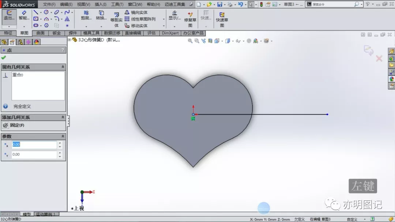
Task: Select the Point sketch tool
Action: point(67,26)
